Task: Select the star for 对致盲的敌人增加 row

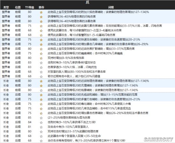Action: point(41,72)
